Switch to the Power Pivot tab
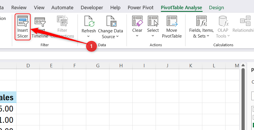This screenshot has width=254, height=130. pos(140,8)
